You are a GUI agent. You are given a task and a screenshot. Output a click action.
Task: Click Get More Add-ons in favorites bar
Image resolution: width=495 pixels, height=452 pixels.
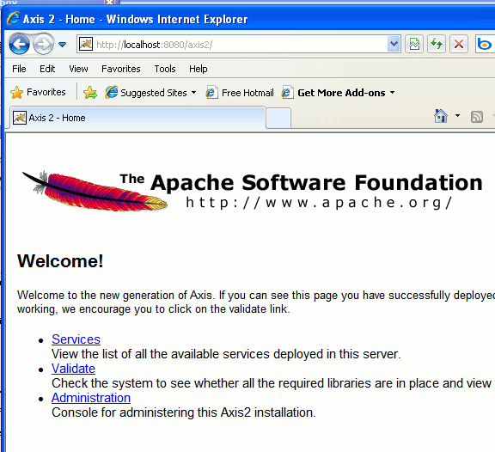point(334,93)
